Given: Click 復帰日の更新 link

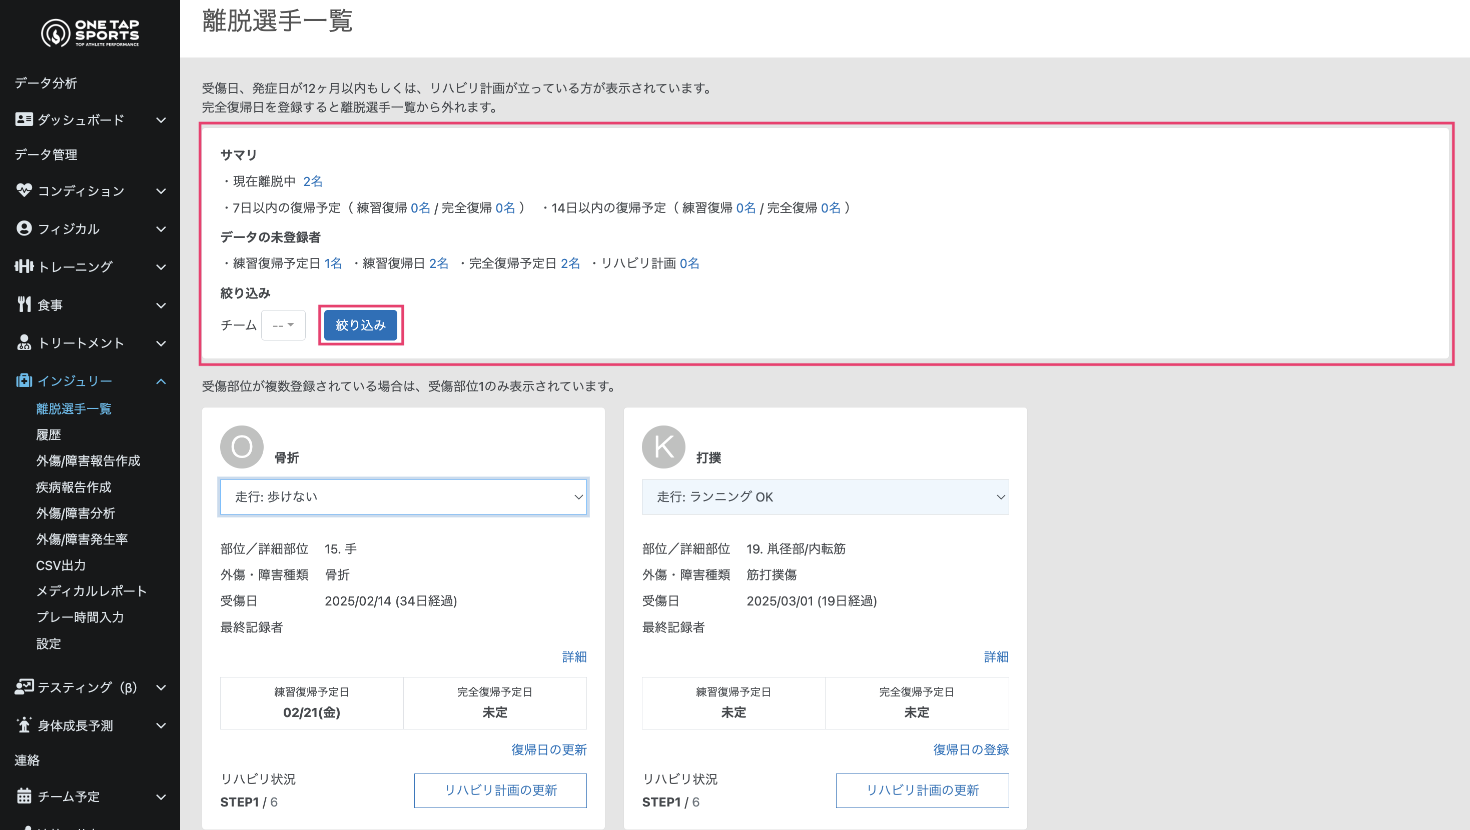Looking at the screenshot, I should [x=548, y=749].
